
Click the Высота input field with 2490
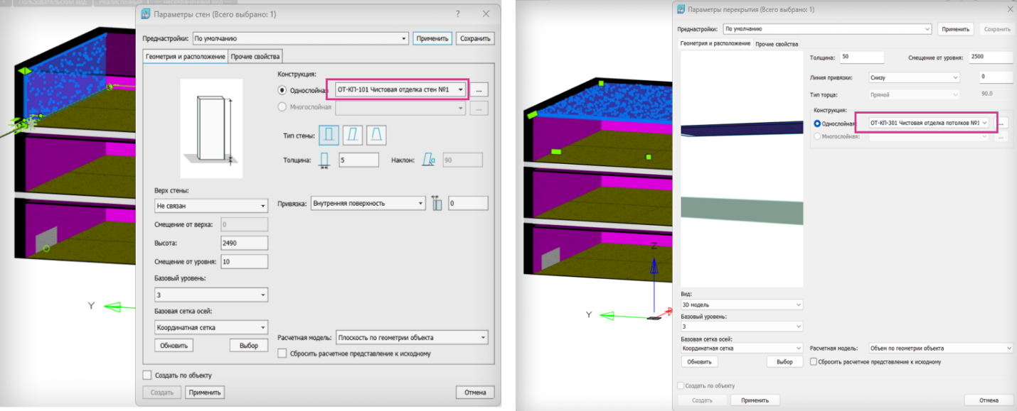[244, 243]
